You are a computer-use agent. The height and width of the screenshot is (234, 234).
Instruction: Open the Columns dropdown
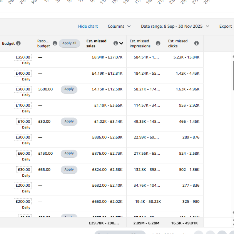119,27
